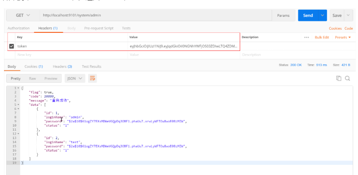This screenshot has height=175, width=358.
Task: Click the New key placeholder field
Action: pos(72,55)
